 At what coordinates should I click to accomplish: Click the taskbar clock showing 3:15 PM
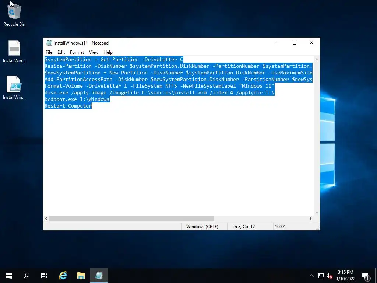pyautogui.click(x=345, y=276)
